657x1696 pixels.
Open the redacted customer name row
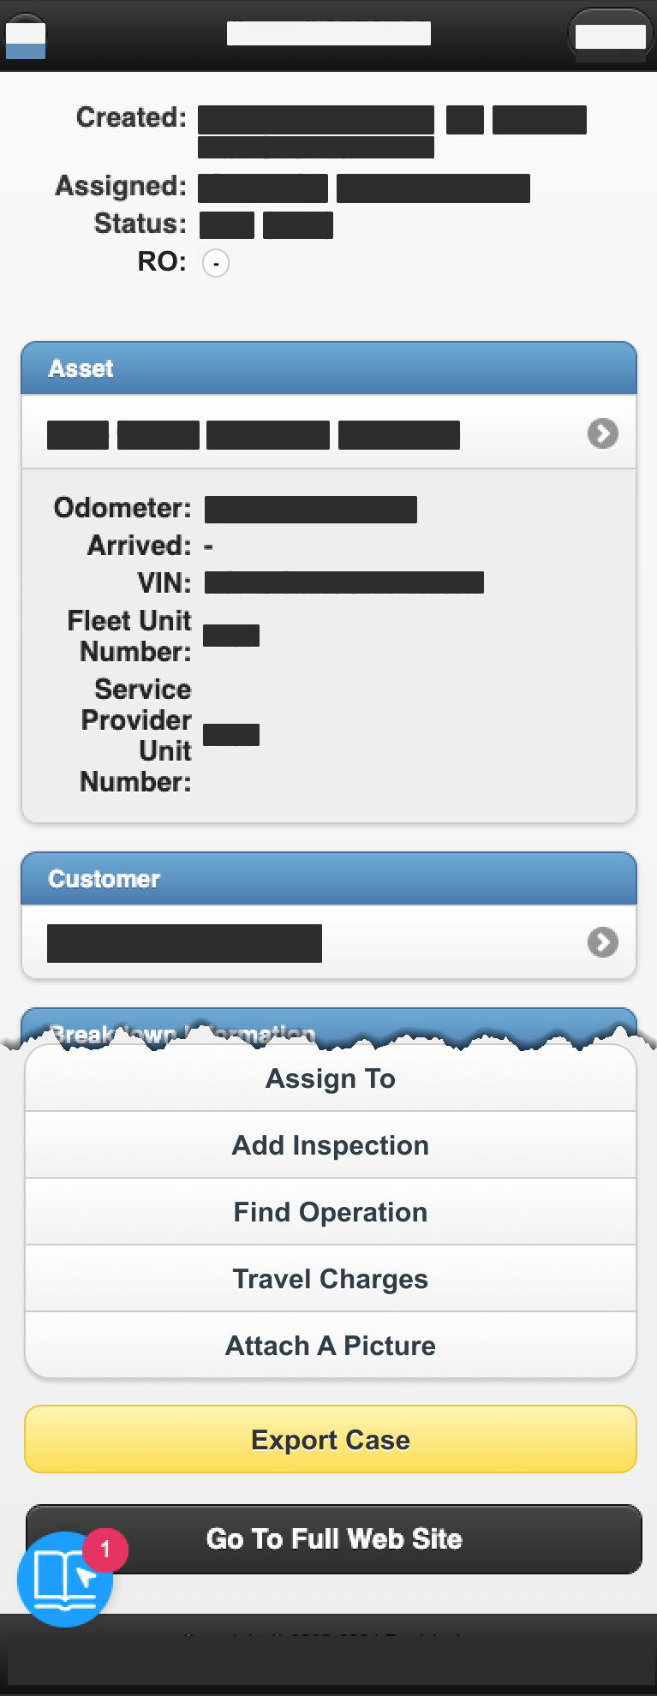point(329,942)
